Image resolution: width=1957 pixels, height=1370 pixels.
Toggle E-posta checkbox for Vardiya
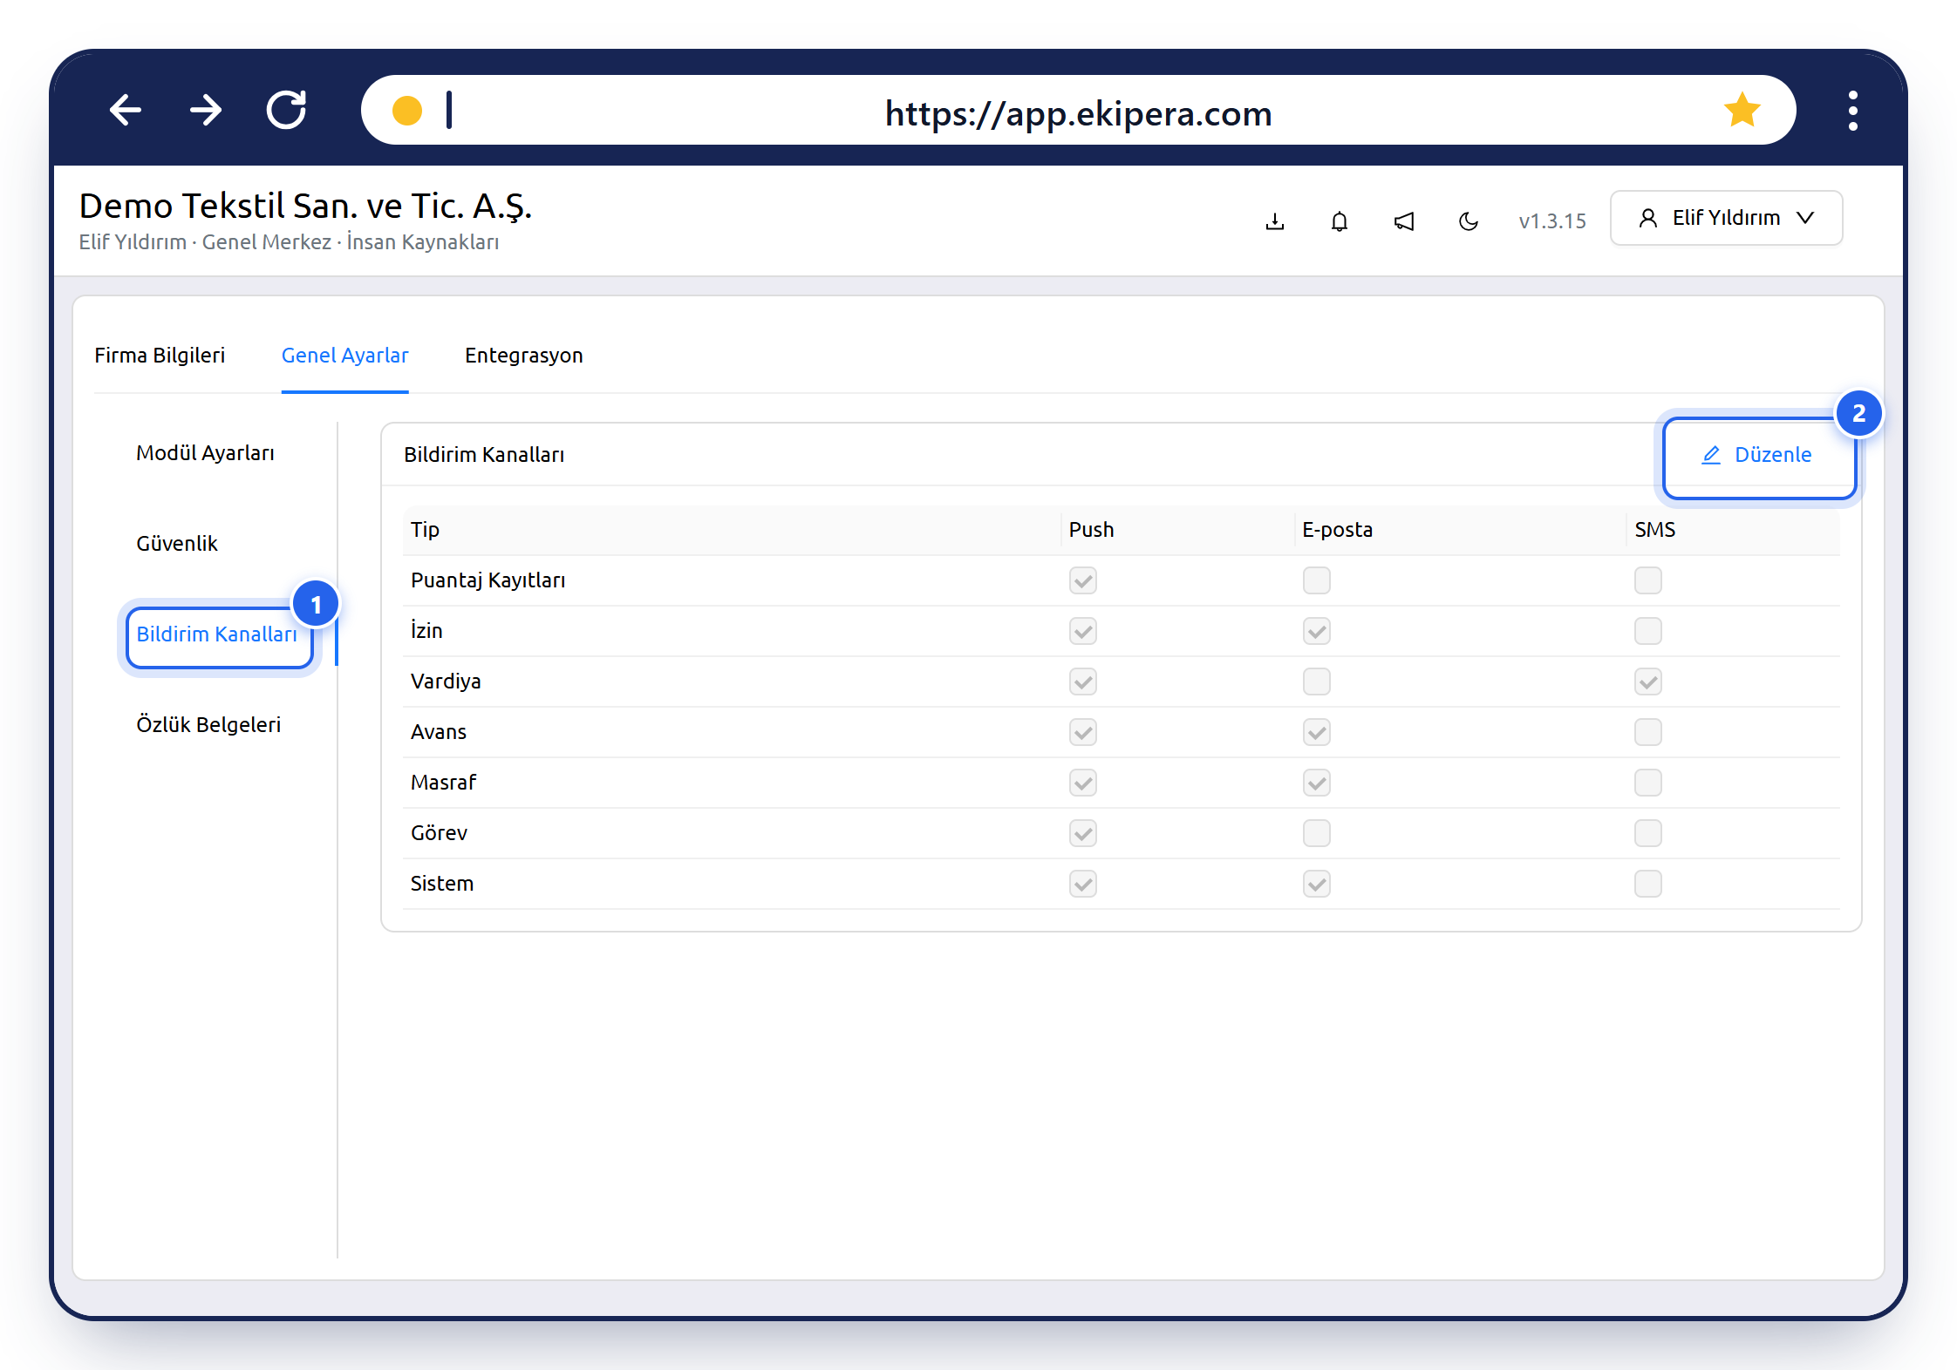point(1316,682)
